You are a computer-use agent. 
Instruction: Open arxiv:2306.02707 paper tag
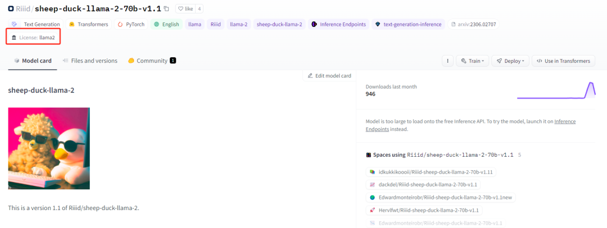(x=474, y=25)
